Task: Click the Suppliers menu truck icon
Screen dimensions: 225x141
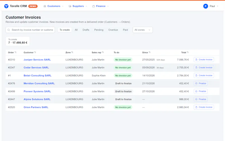Action: 70,6
